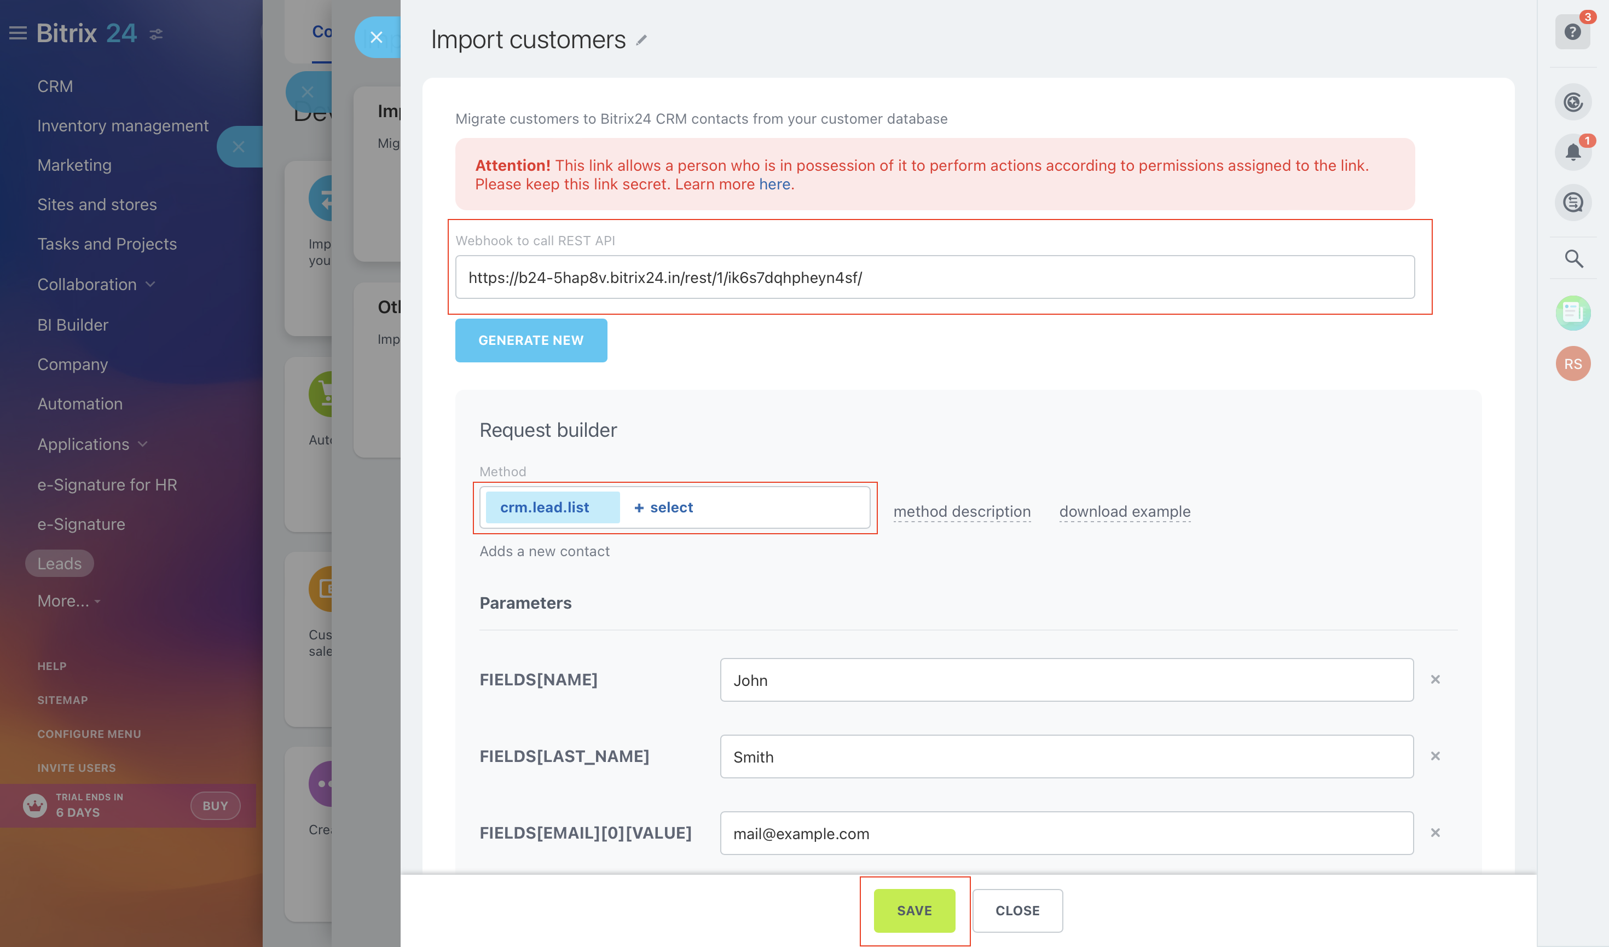Close the Import customers slider panel
The image size is (1609, 947).
click(377, 38)
